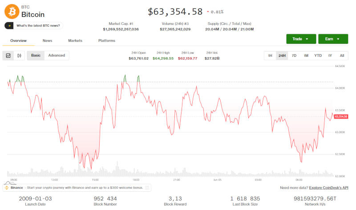
Task: Click the Last Block Size value 1 618 835
Action: (245, 198)
